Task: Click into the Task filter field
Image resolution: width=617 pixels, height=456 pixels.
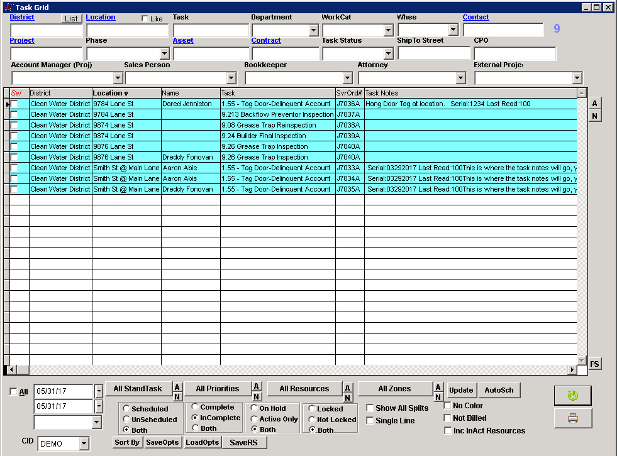Action: (x=211, y=30)
